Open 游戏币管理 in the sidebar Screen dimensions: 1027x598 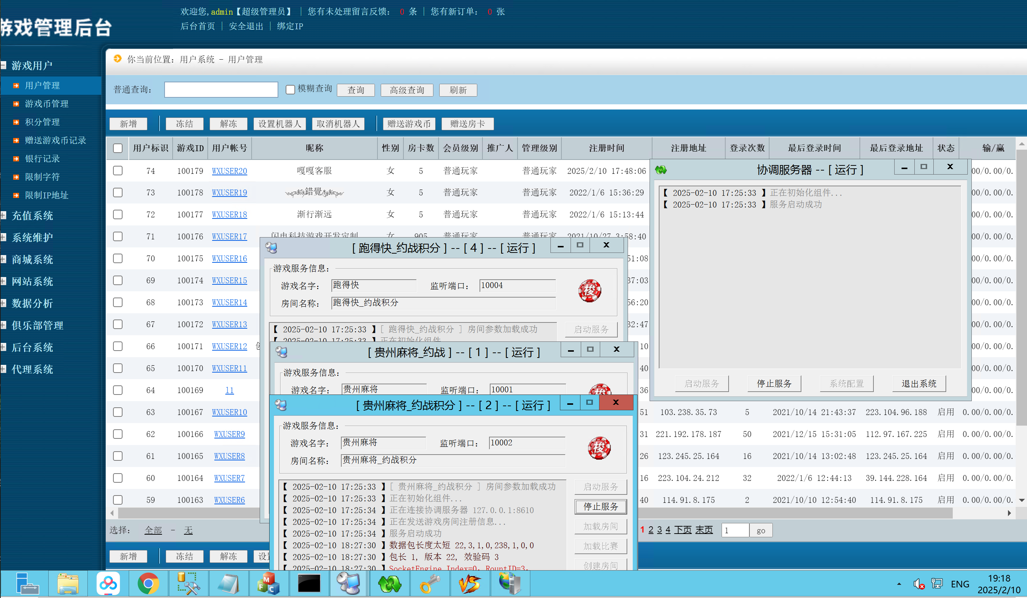click(x=46, y=104)
